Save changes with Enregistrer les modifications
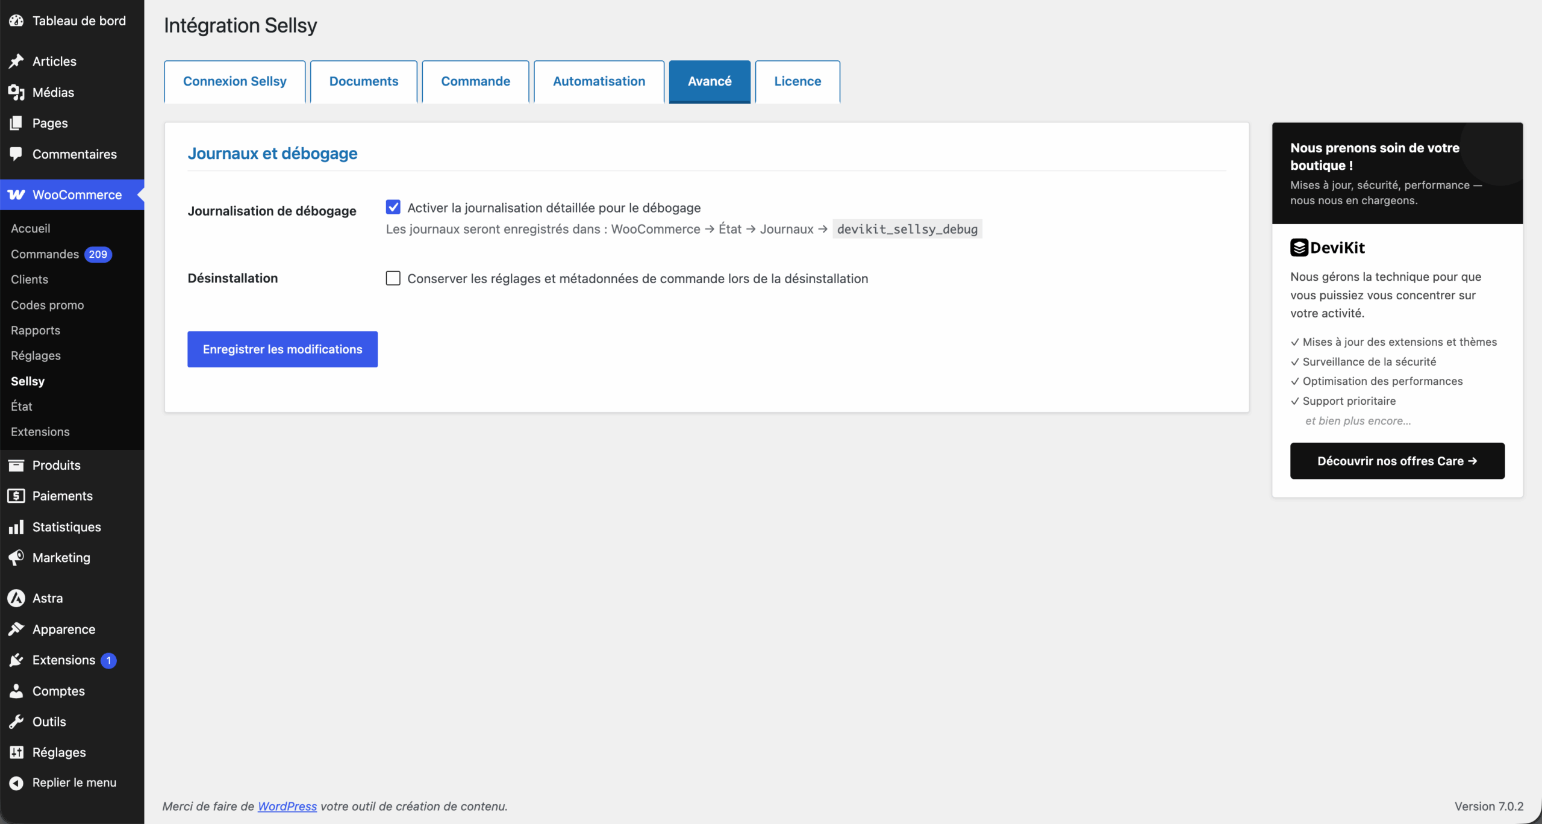1542x824 pixels. pos(282,349)
